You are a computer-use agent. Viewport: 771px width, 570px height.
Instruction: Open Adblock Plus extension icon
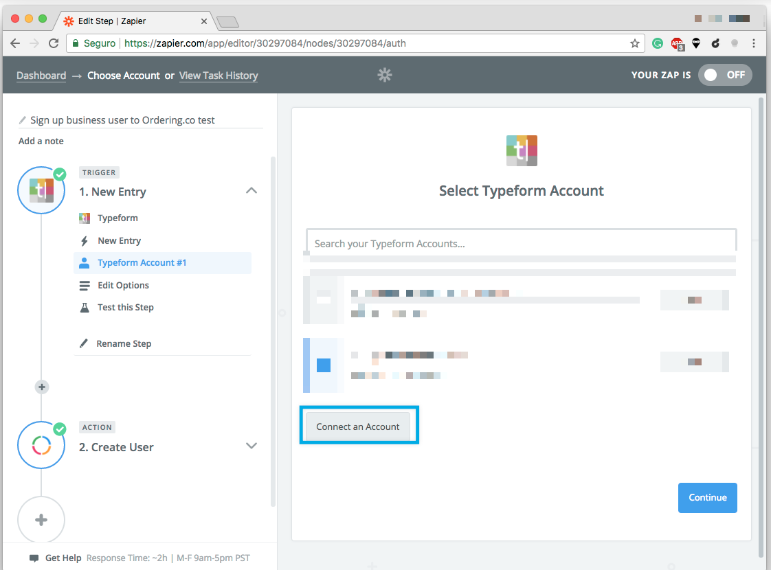coord(677,44)
